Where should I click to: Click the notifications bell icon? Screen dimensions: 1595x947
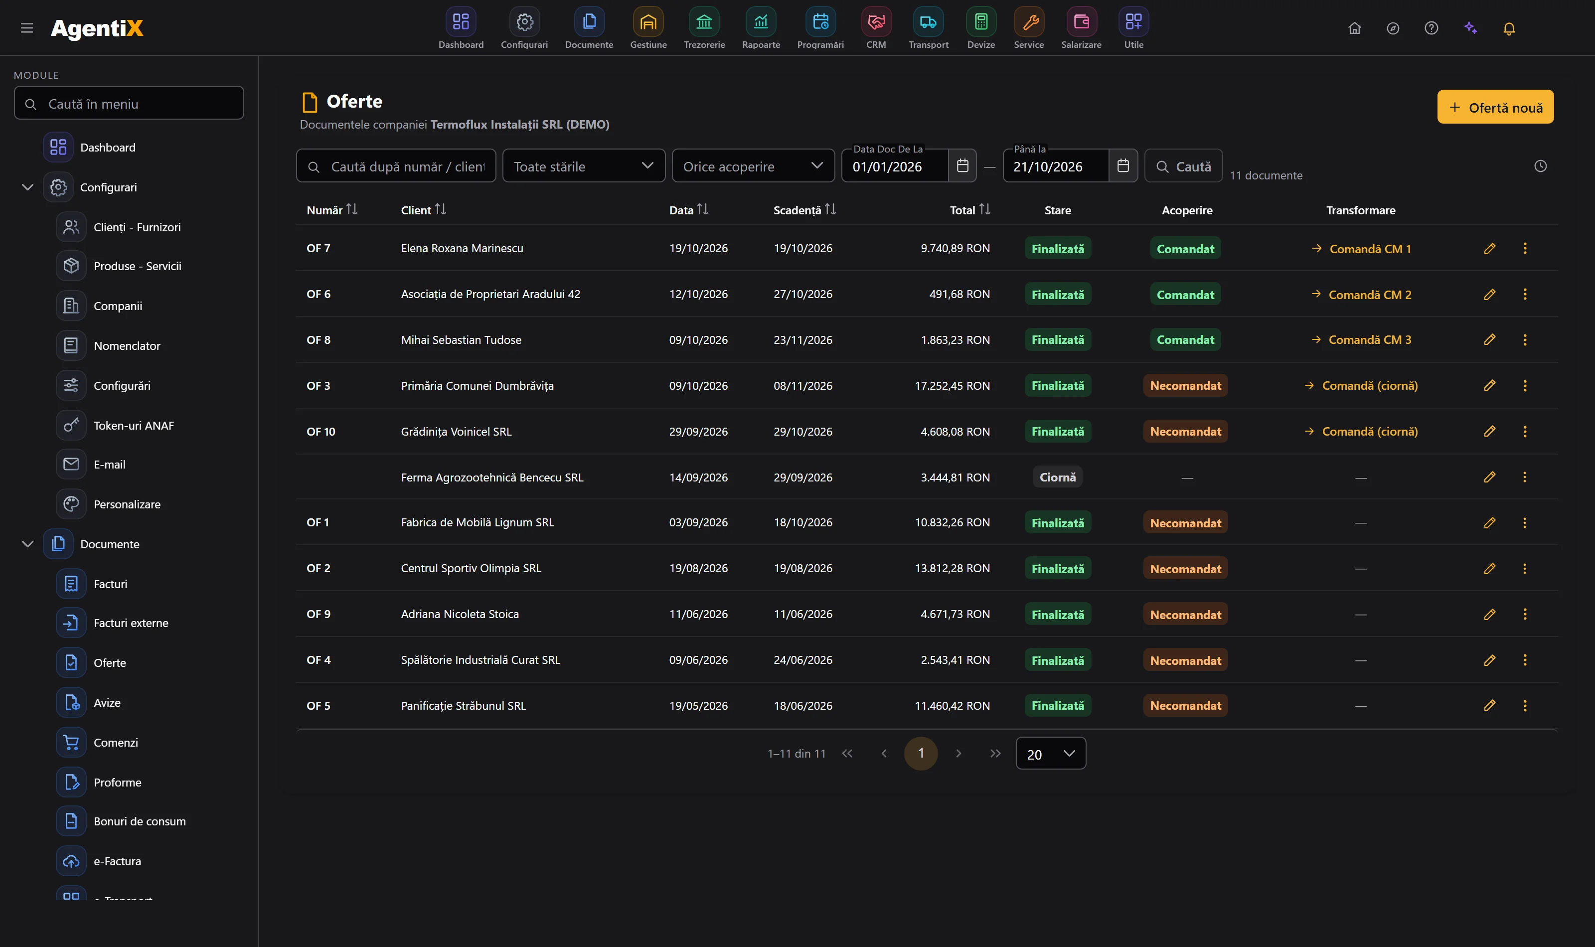click(x=1508, y=28)
